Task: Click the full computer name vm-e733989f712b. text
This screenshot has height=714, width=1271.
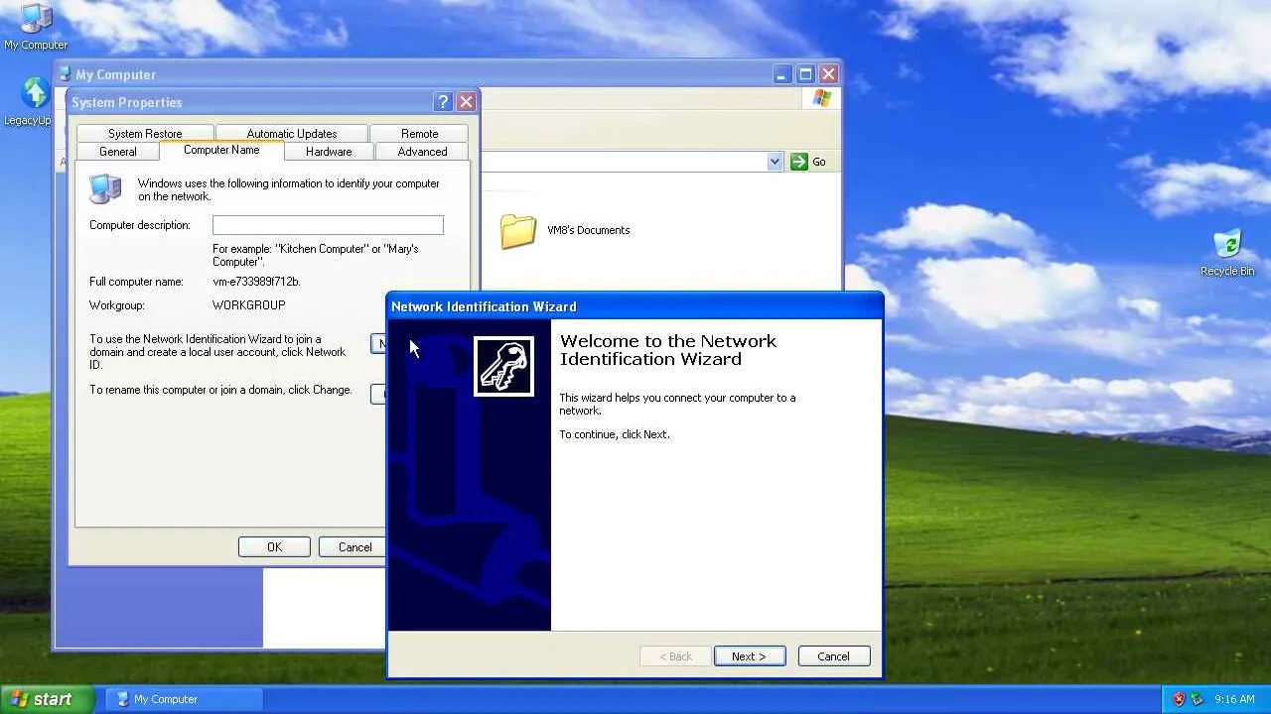Action: [x=256, y=282]
